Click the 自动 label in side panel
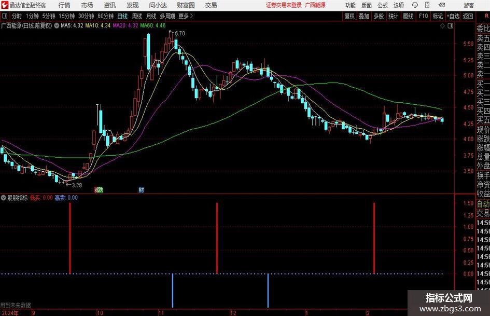The image size is (490, 316). [x=483, y=204]
